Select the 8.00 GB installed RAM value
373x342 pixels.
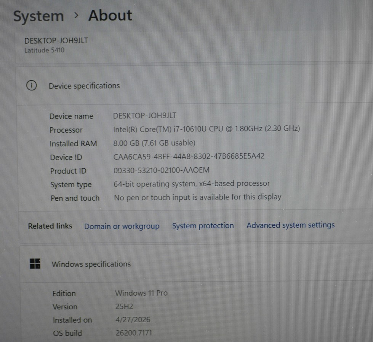click(x=154, y=143)
